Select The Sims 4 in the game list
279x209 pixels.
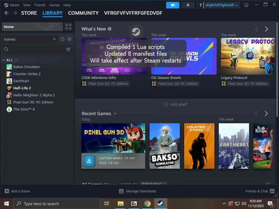(x=24, y=109)
